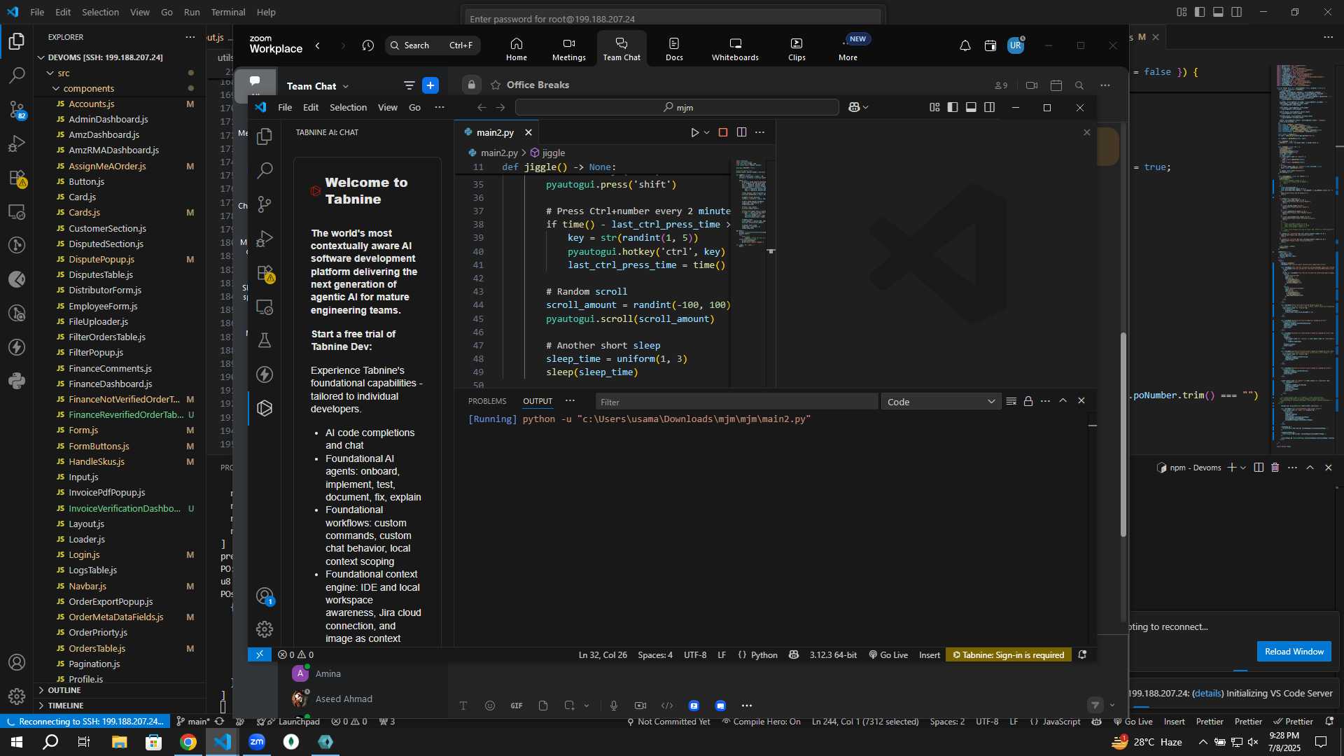Image resolution: width=1344 pixels, height=756 pixels.
Task: Toggle bottom panel in front VS Code
Action: (x=971, y=107)
